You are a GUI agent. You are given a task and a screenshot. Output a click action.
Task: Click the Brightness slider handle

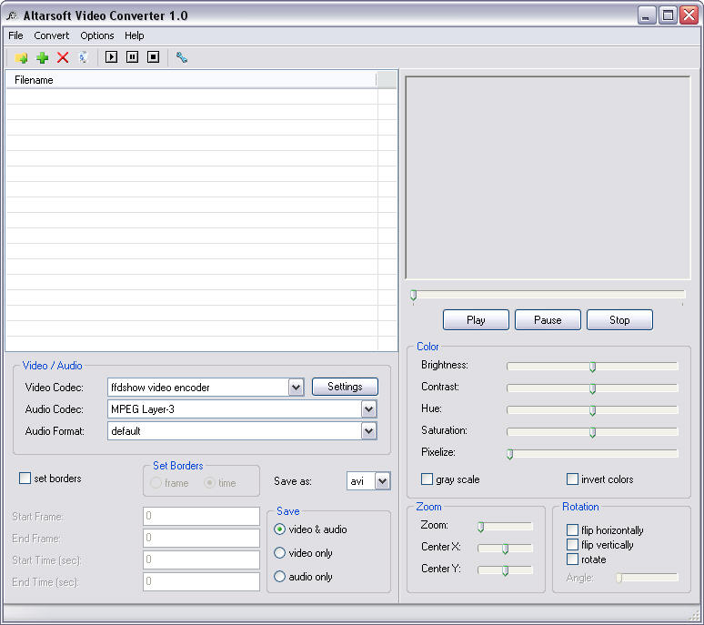[592, 367]
